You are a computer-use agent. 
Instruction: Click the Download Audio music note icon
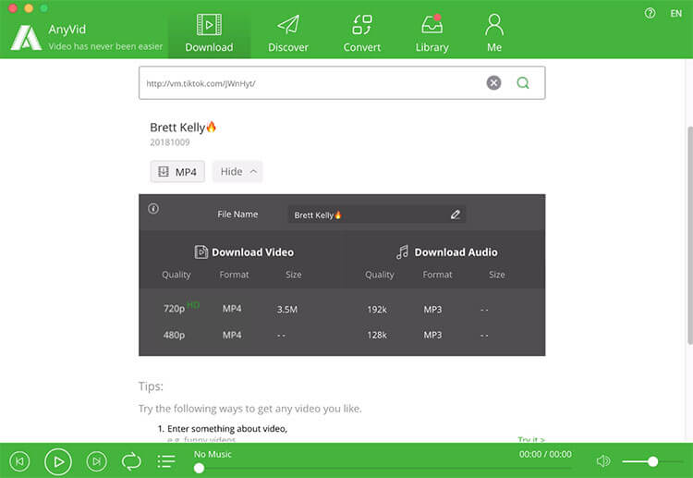(402, 252)
